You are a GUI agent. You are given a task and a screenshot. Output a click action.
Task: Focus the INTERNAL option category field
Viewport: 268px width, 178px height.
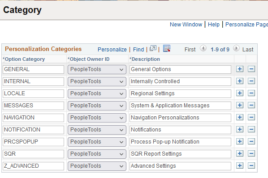tap(33, 81)
